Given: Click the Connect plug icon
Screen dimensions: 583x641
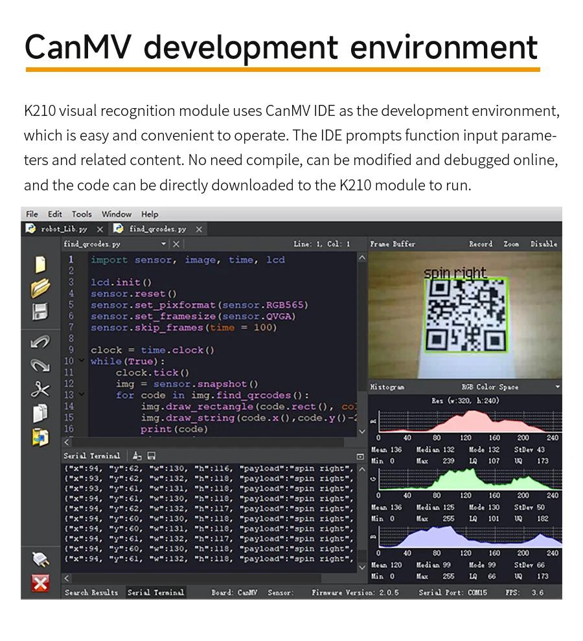Looking at the screenshot, I should click(x=40, y=558).
